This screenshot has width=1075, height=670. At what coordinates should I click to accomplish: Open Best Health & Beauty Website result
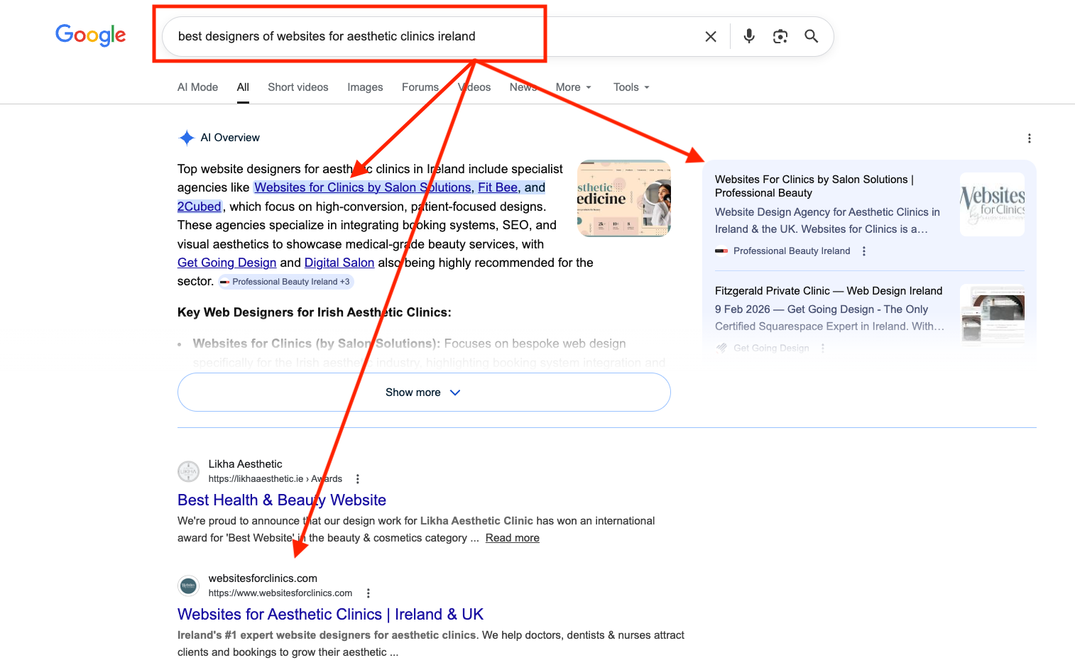pos(282,500)
